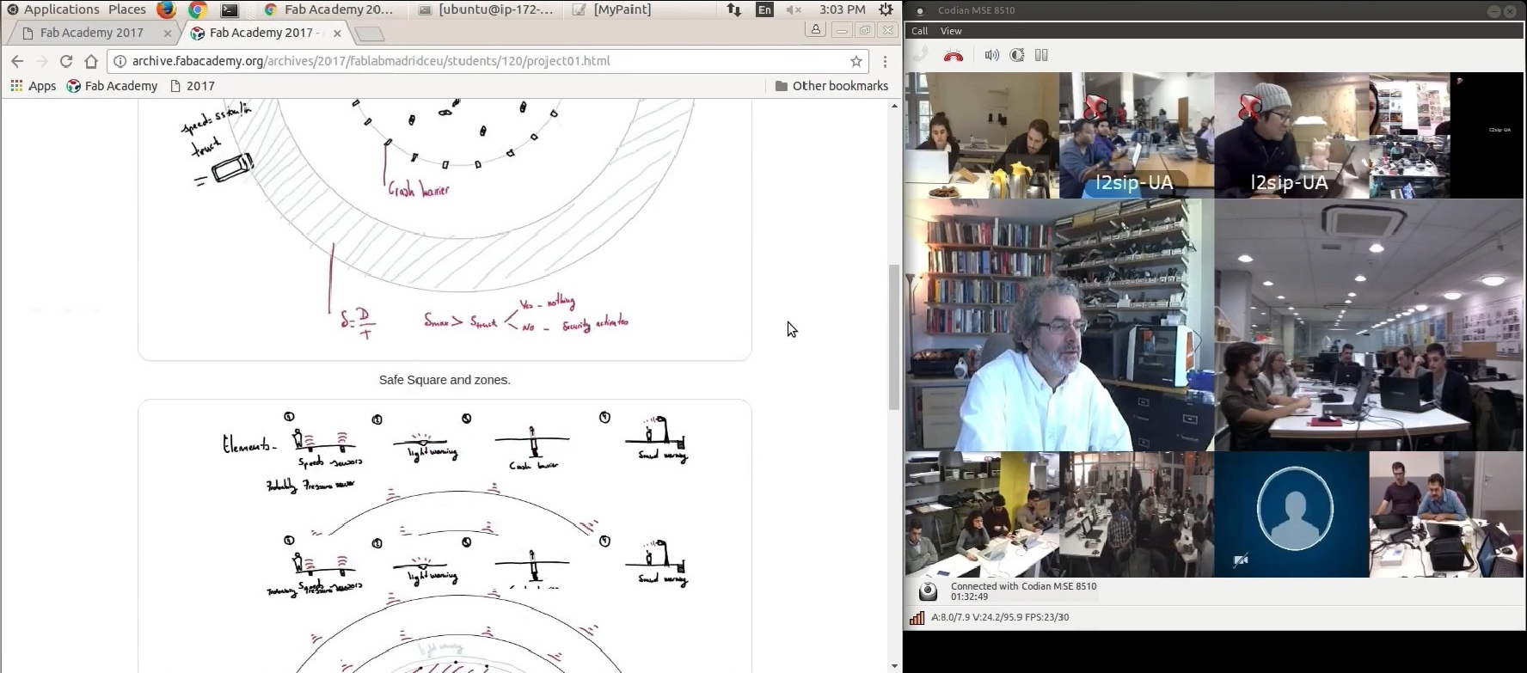Launch terminal from the top panel
1527x673 pixels.
230,9
